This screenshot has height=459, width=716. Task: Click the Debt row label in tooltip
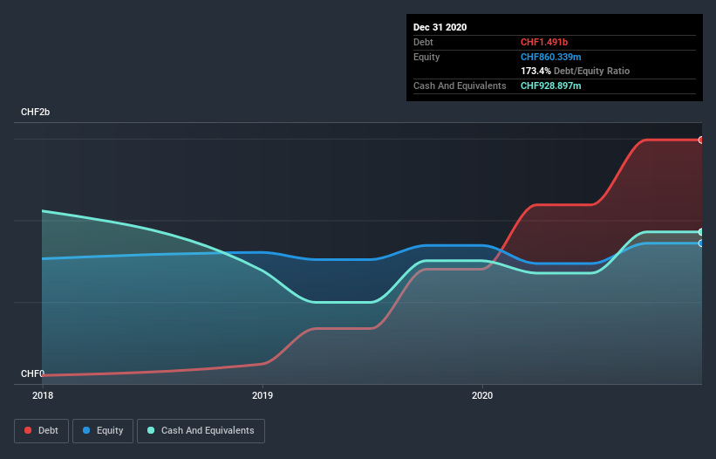tap(423, 42)
